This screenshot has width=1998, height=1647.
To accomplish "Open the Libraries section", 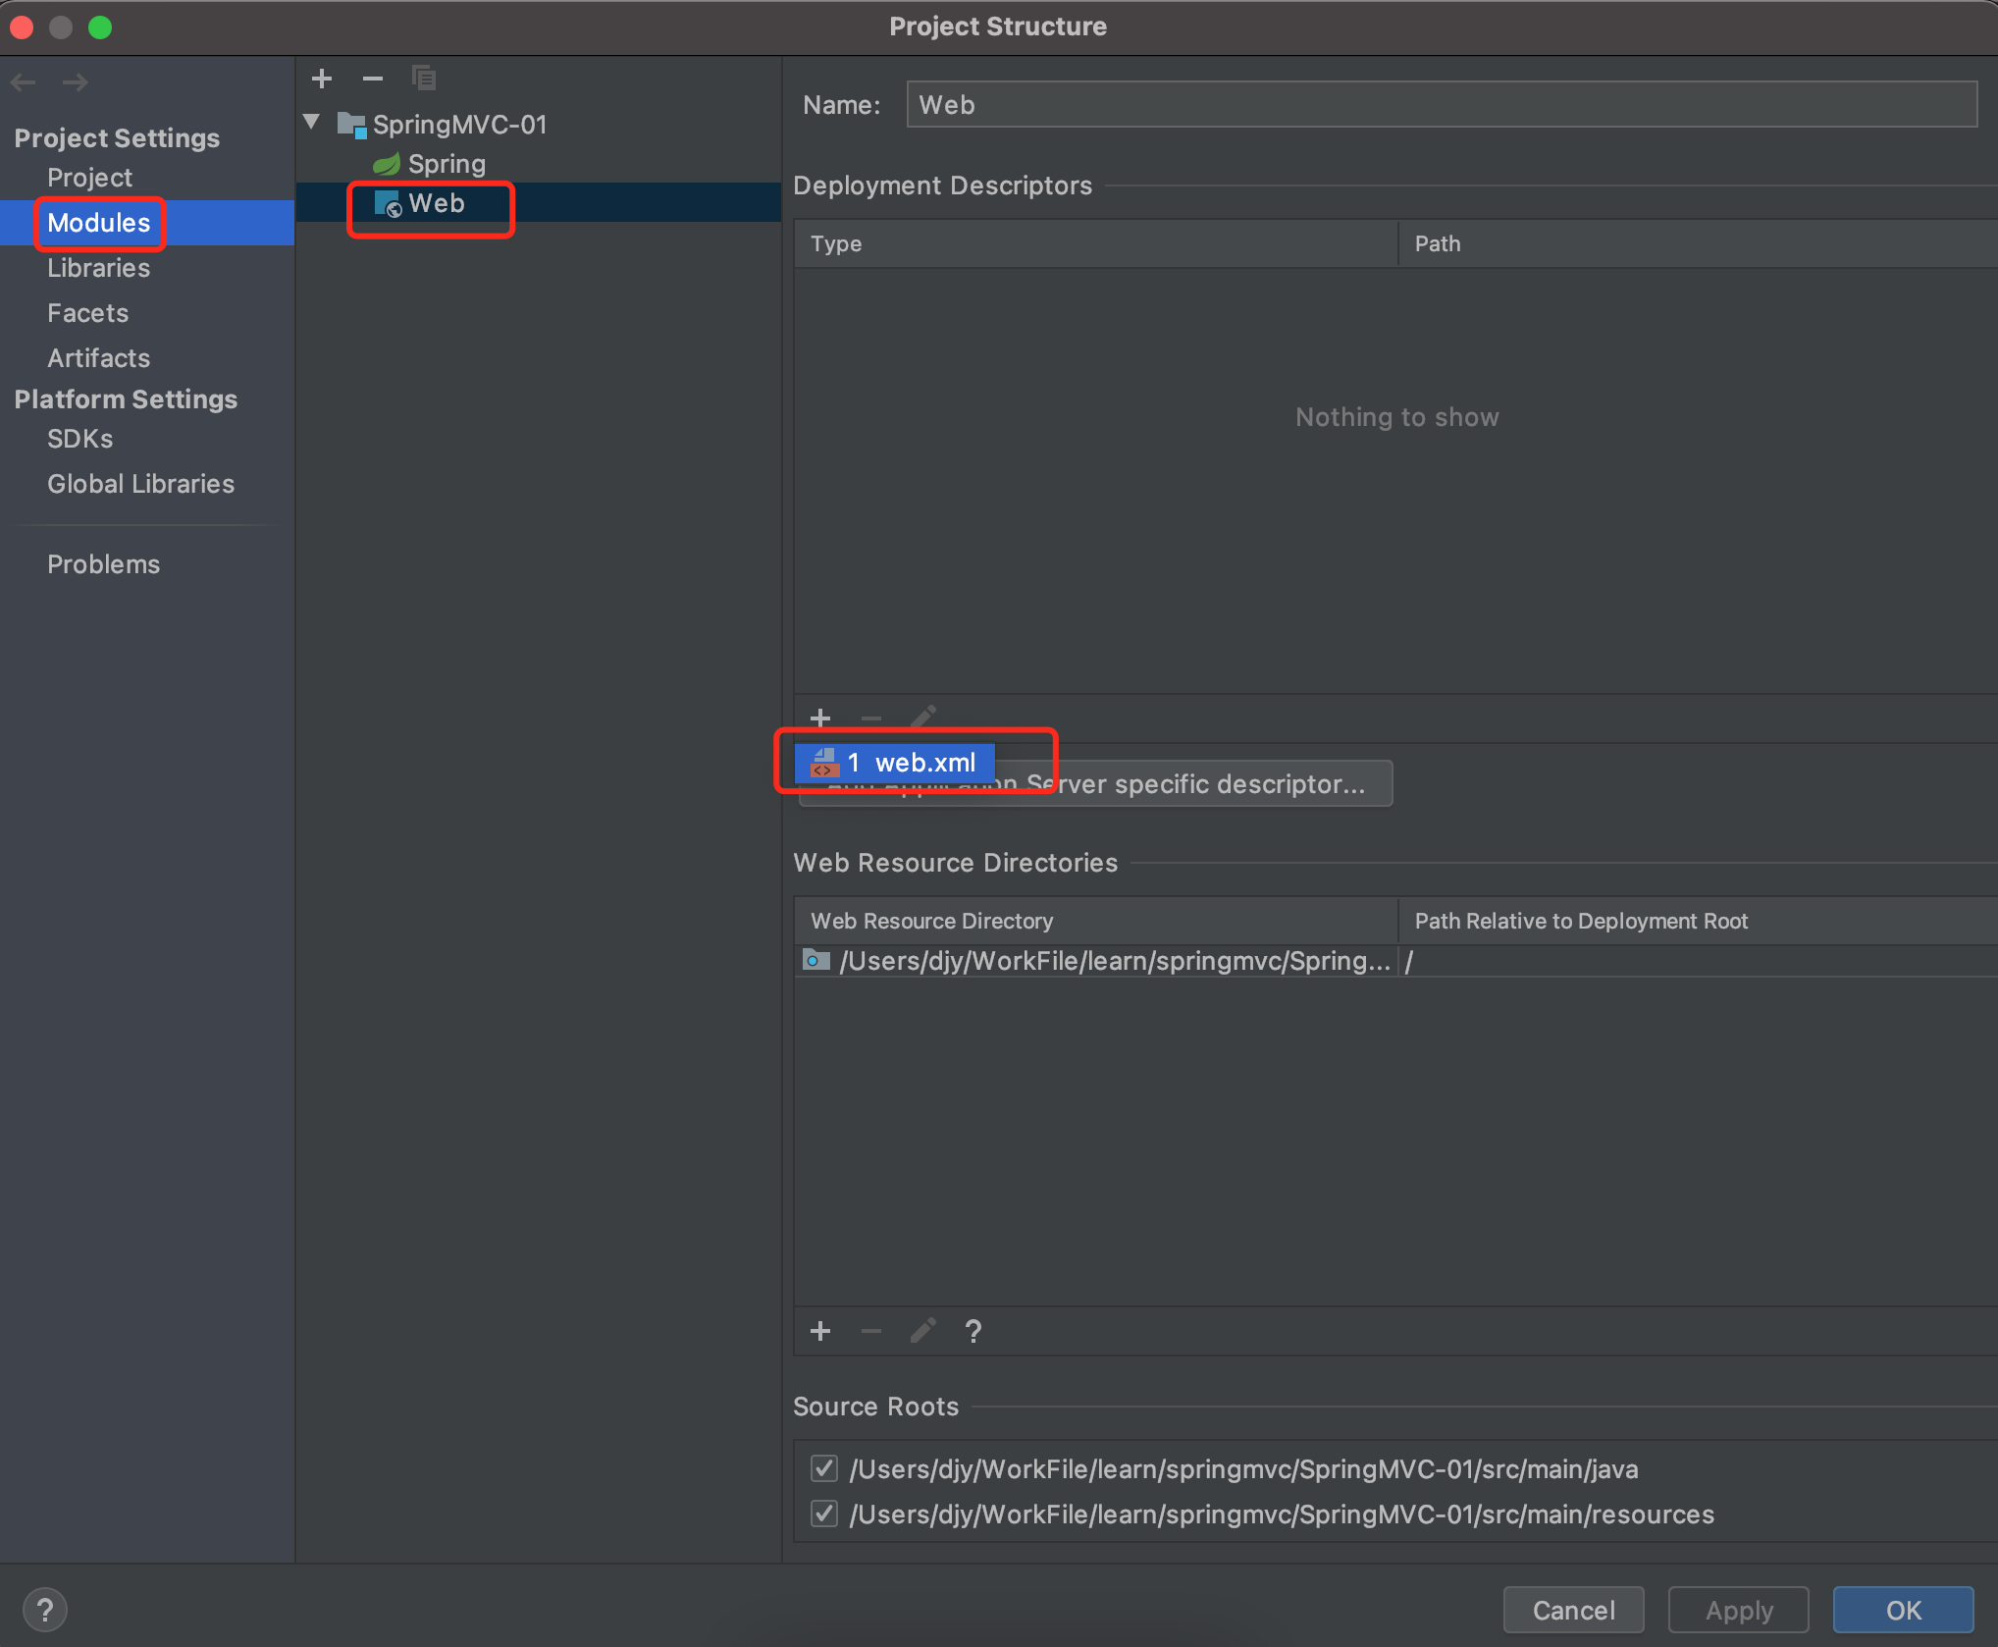I will (98, 268).
